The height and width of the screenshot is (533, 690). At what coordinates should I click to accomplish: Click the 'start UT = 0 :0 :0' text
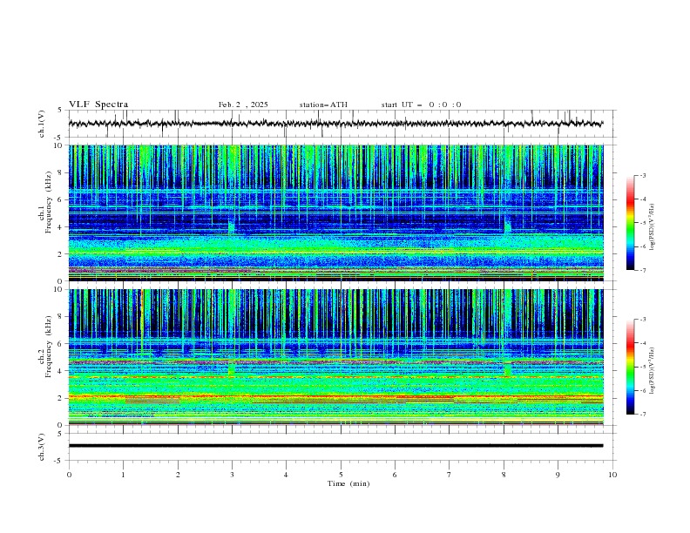click(x=421, y=105)
